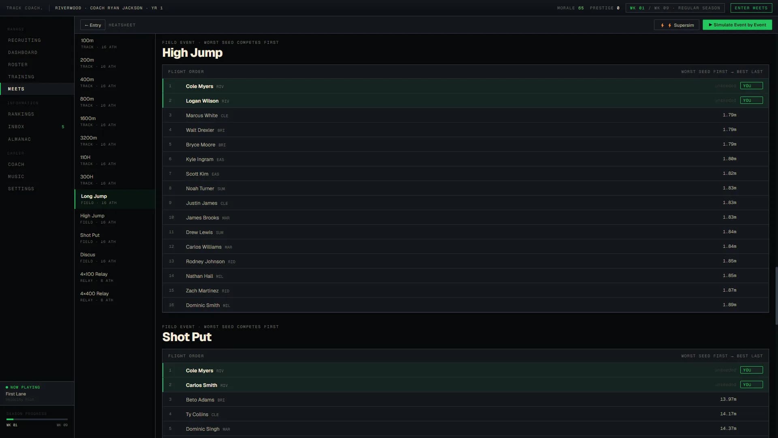
Task: Click Noah Turner row
Action: click(x=466, y=188)
